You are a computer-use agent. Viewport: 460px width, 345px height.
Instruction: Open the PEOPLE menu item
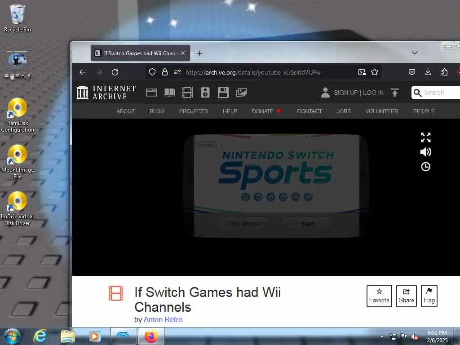(424, 111)
